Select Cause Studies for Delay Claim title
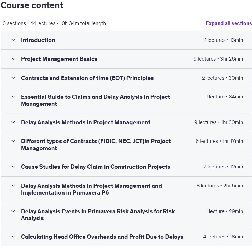This screenshot has width=252, height=247. 96,167
